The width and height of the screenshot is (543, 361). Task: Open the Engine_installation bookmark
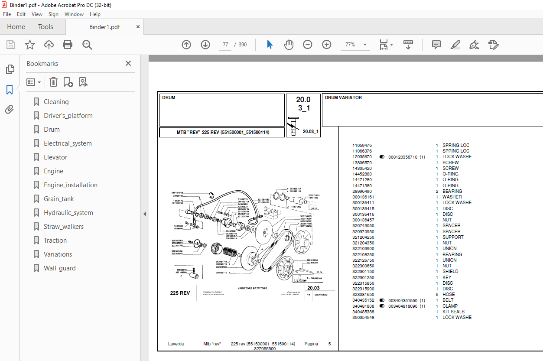(x=71, y=185)
